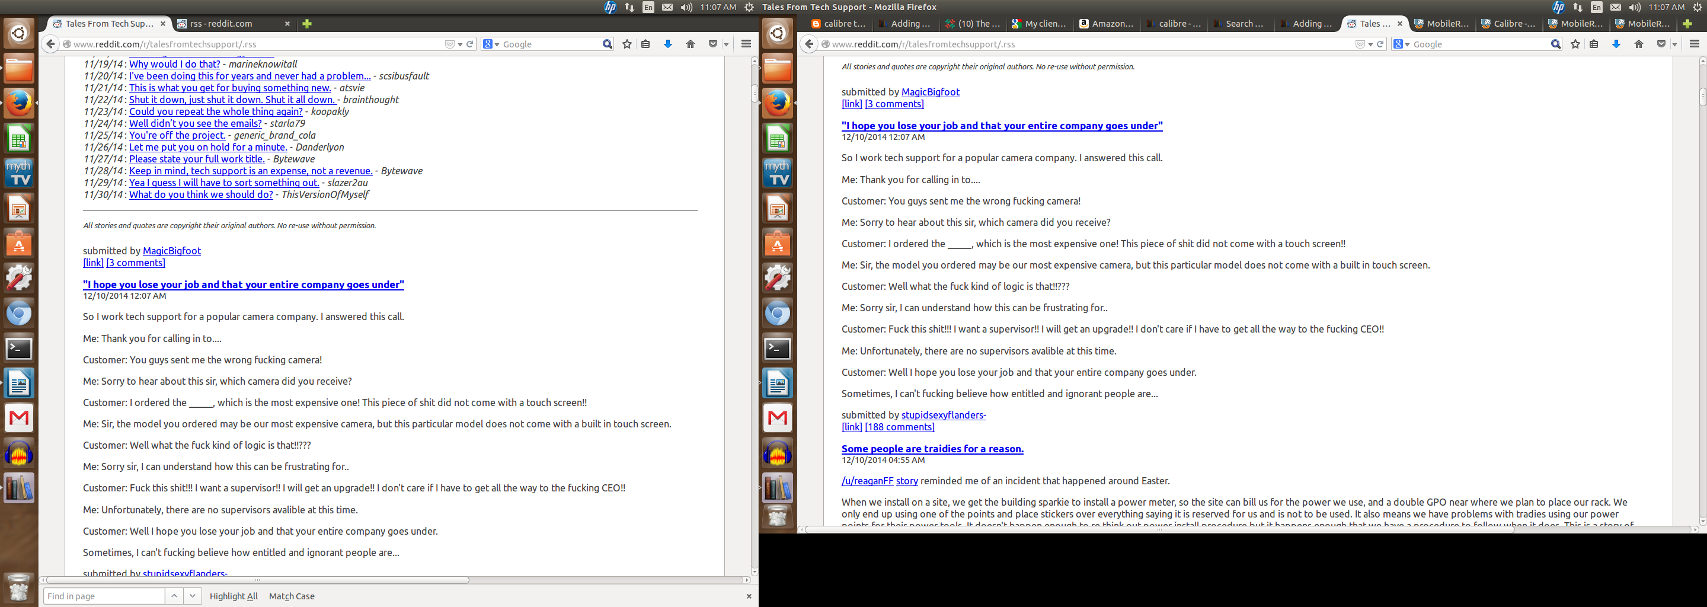
Task: Open Ubuntu Dash on left screen launcher
Action: tap(18, 33)
